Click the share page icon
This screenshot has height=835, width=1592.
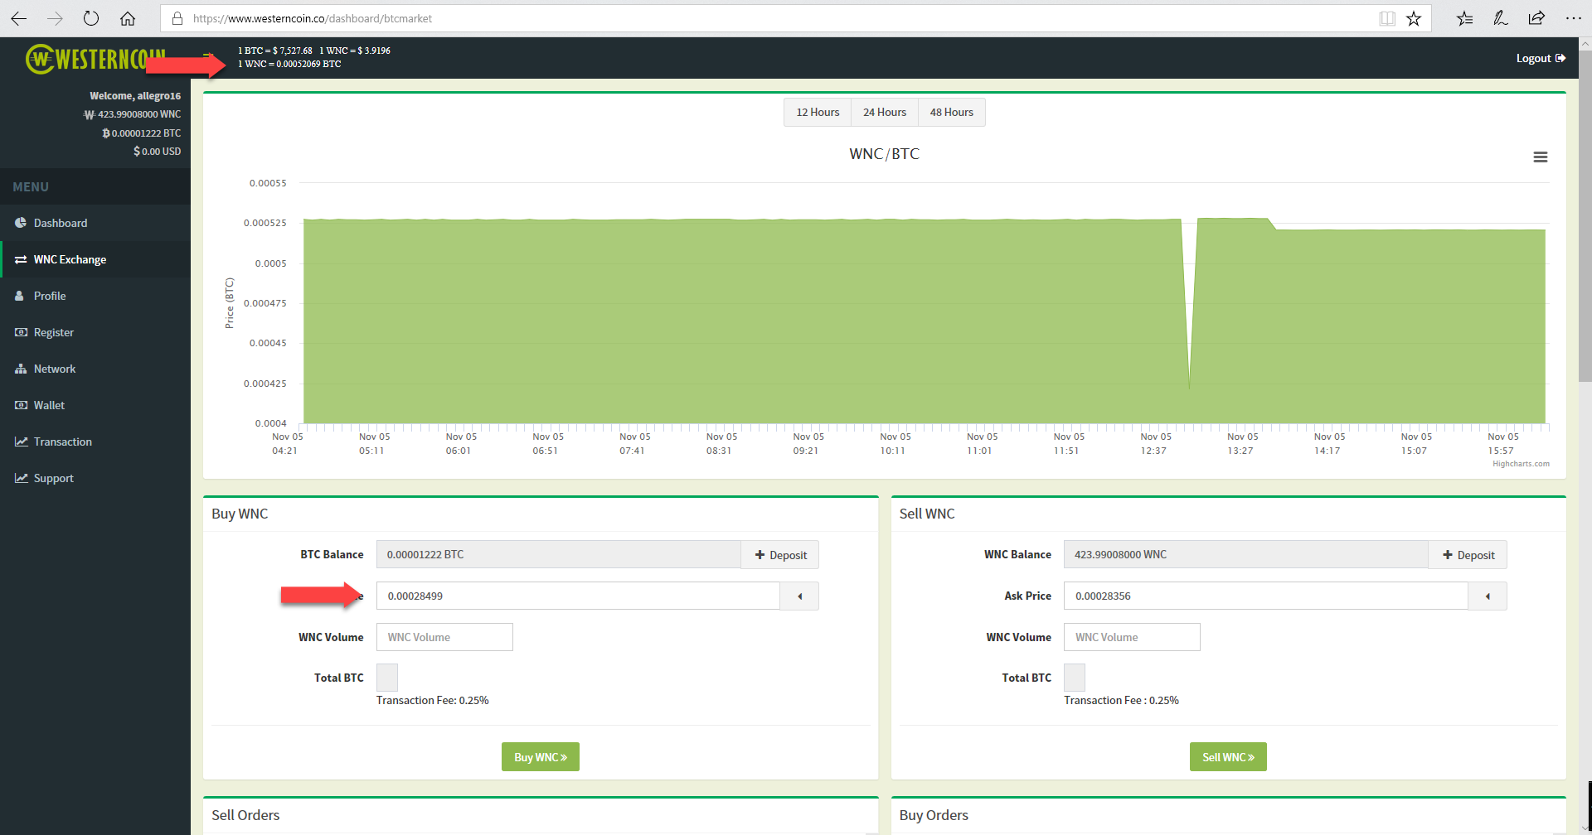pyautogui.click(x=1536, y=18)
